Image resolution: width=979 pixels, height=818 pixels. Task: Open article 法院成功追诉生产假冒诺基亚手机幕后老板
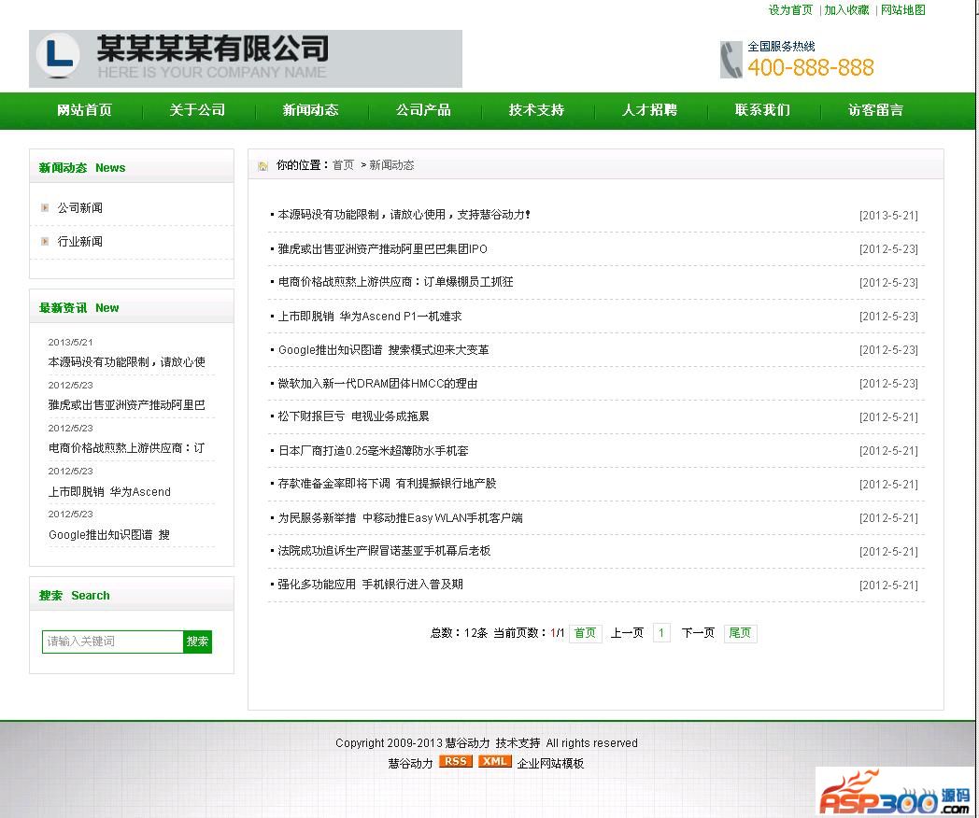pos(384,552)
